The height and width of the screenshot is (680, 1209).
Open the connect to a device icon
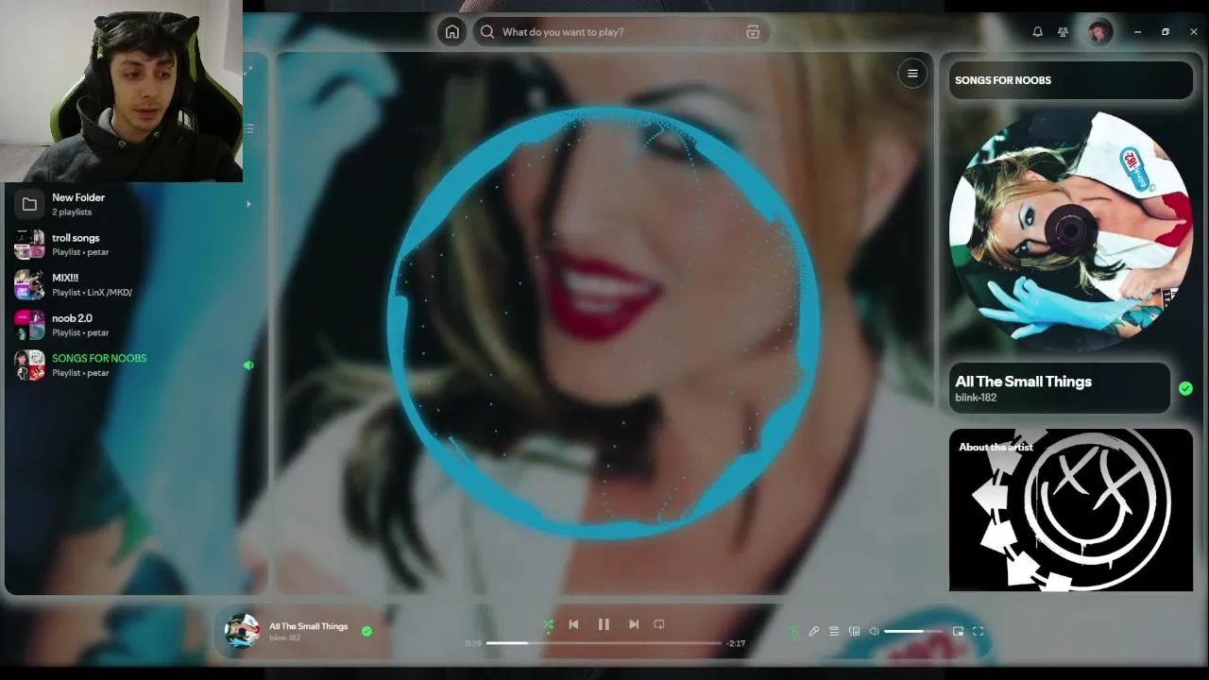(854, 631)
